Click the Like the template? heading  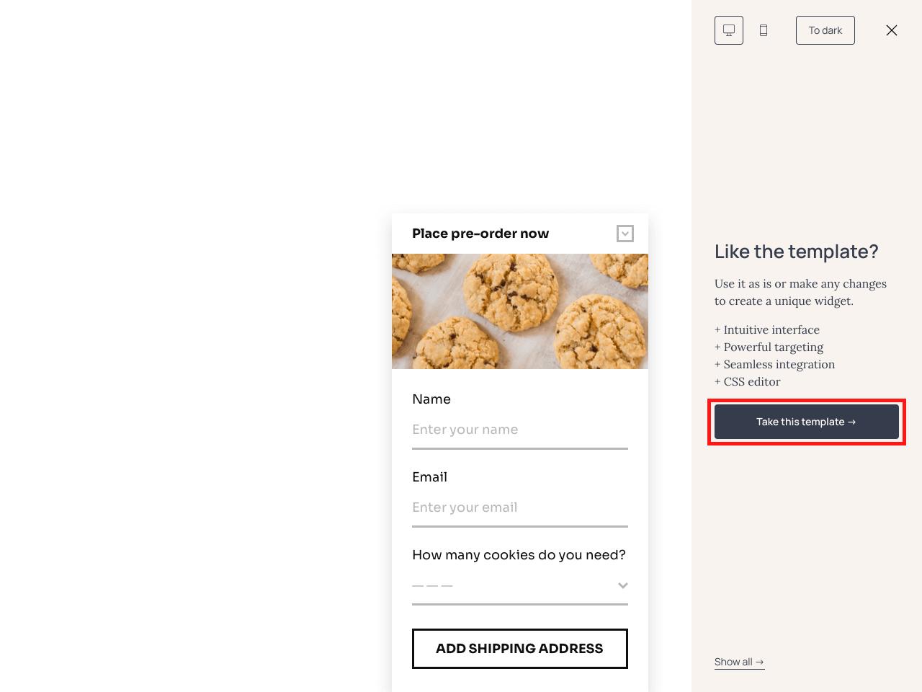[797, 252]
